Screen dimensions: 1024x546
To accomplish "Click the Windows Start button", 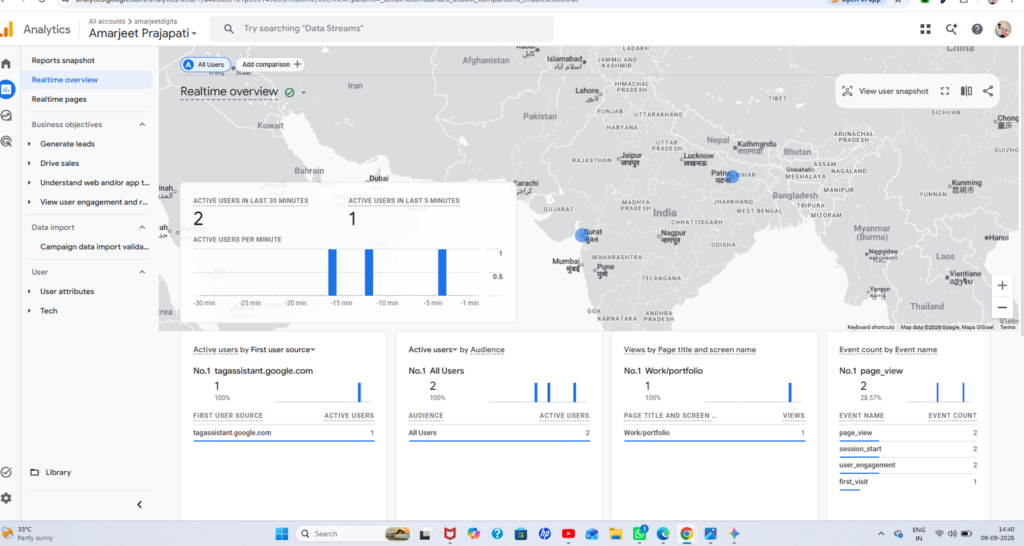I will tap(282, 534).
